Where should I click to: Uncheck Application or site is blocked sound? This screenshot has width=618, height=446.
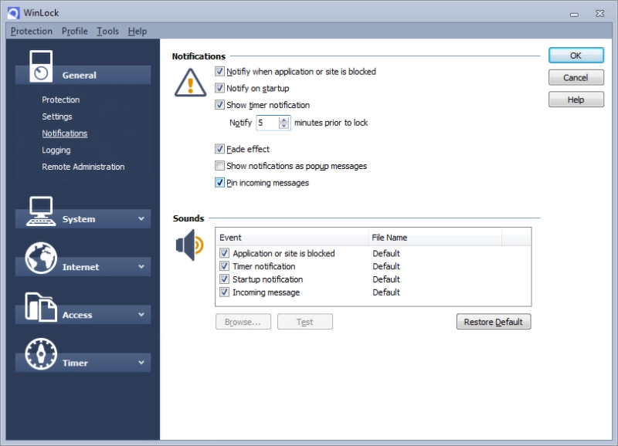click(224, 253)
